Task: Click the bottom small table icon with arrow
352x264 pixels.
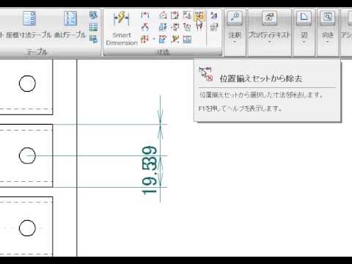Action: [x=93, y=39]
